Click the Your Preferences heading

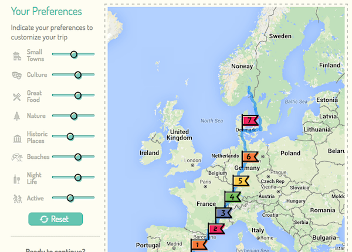46,11
